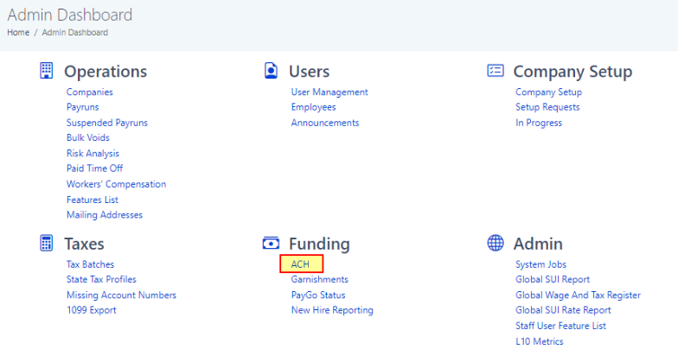The width and height of the screenshot is (678, 362).
Task: View In Progress setups
Action: [x=539, y=123]
